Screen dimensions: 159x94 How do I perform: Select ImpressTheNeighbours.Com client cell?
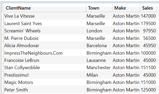[45, 53]
